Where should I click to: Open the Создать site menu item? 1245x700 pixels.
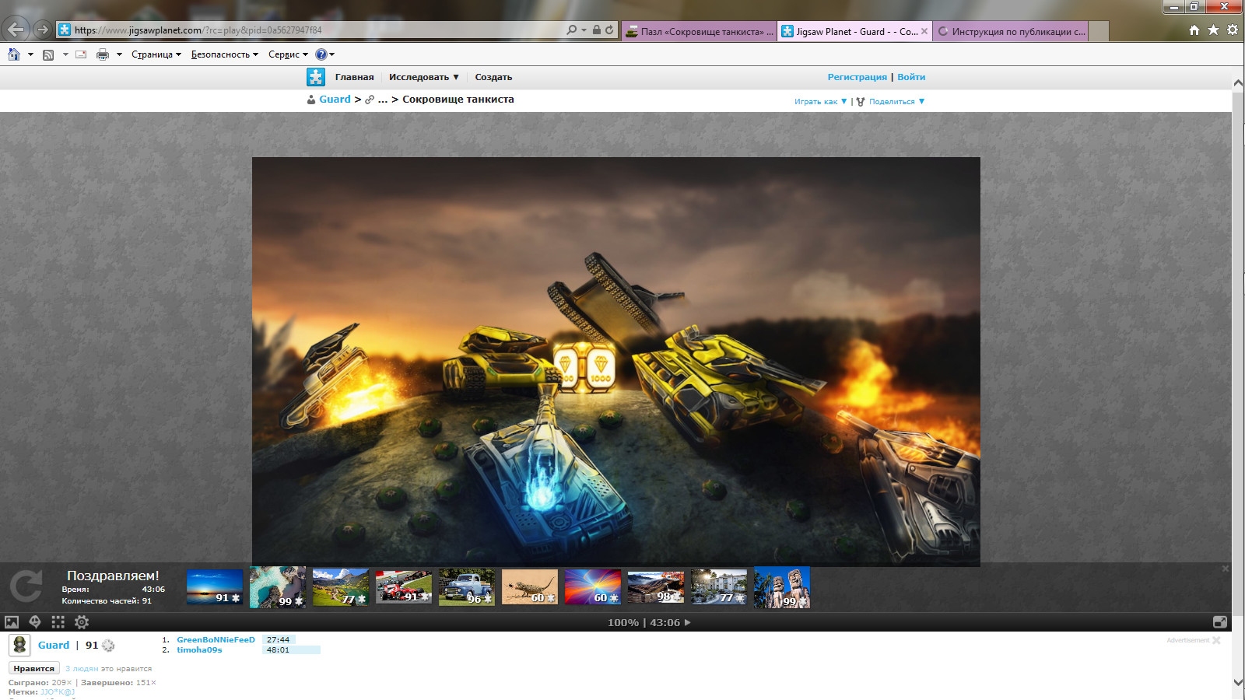tap(493, 77)
